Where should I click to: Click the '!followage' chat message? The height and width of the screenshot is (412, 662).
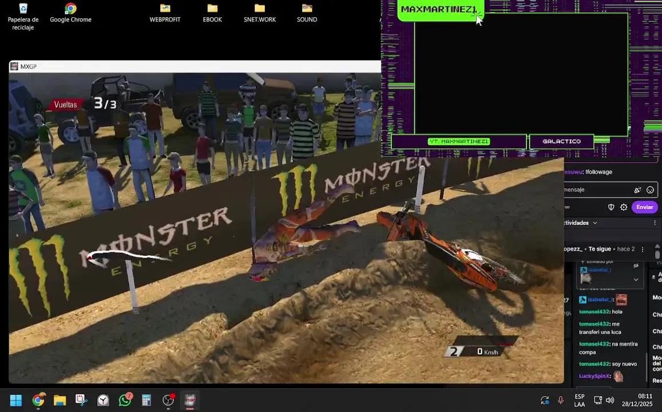pos(598,172)
